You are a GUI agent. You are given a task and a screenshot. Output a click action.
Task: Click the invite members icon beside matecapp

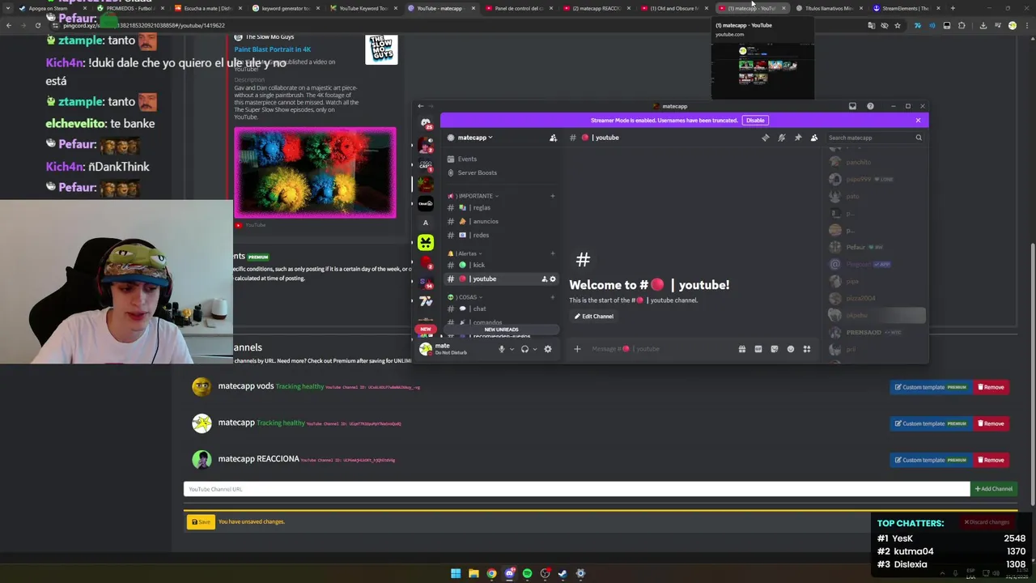[x=553, y=138]
